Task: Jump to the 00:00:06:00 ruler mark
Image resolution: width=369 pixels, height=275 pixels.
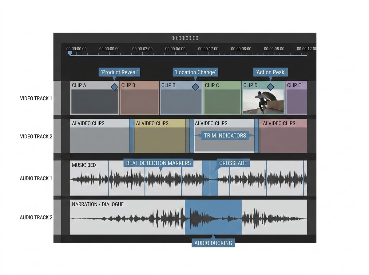Action: click(x=175, y=48)
